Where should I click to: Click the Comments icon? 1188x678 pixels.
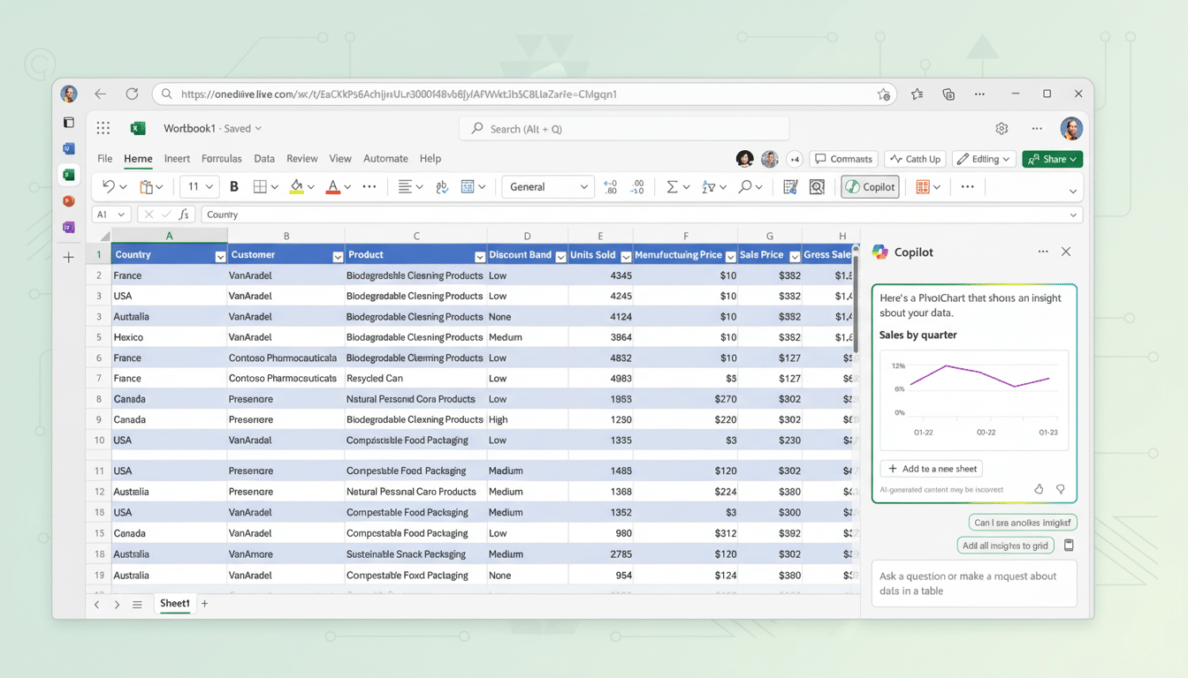click(843, 159)
